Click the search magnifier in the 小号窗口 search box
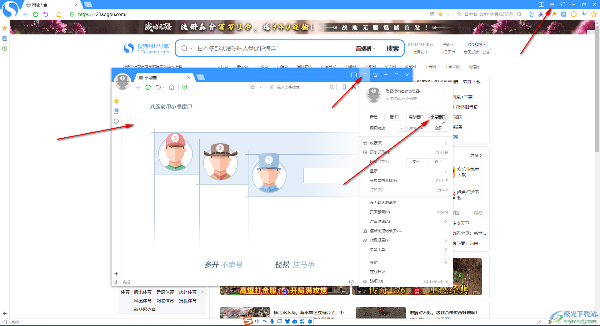 pos(332,87)
